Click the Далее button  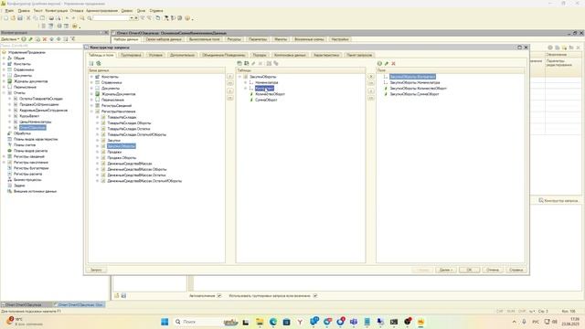446,270
